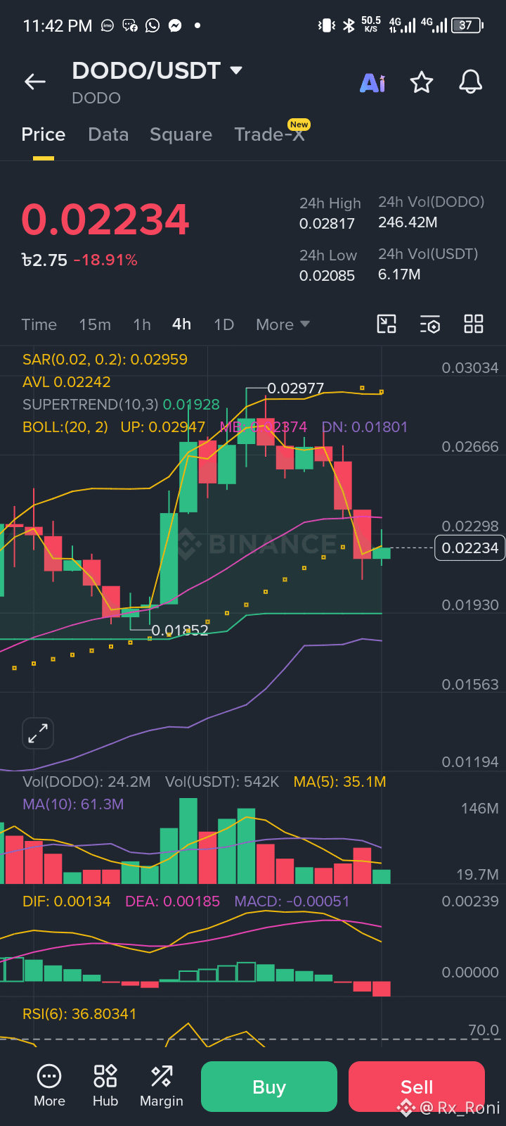Tap the MA(10): 61.3M label
Screen dimensions: 506x1126
coord(73,804)
